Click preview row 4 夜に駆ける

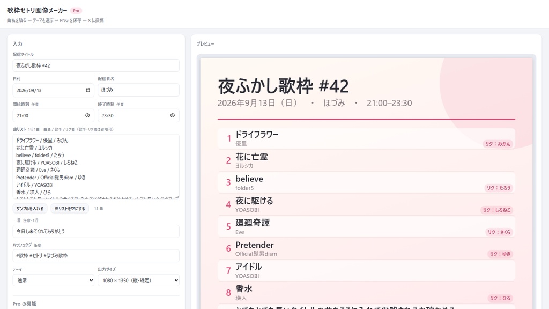tap(366, 204)
